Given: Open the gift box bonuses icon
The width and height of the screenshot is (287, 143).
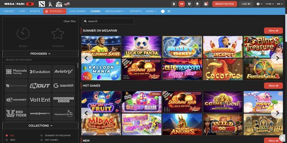Looking at the screenshot, I should (x=206, y=4).
